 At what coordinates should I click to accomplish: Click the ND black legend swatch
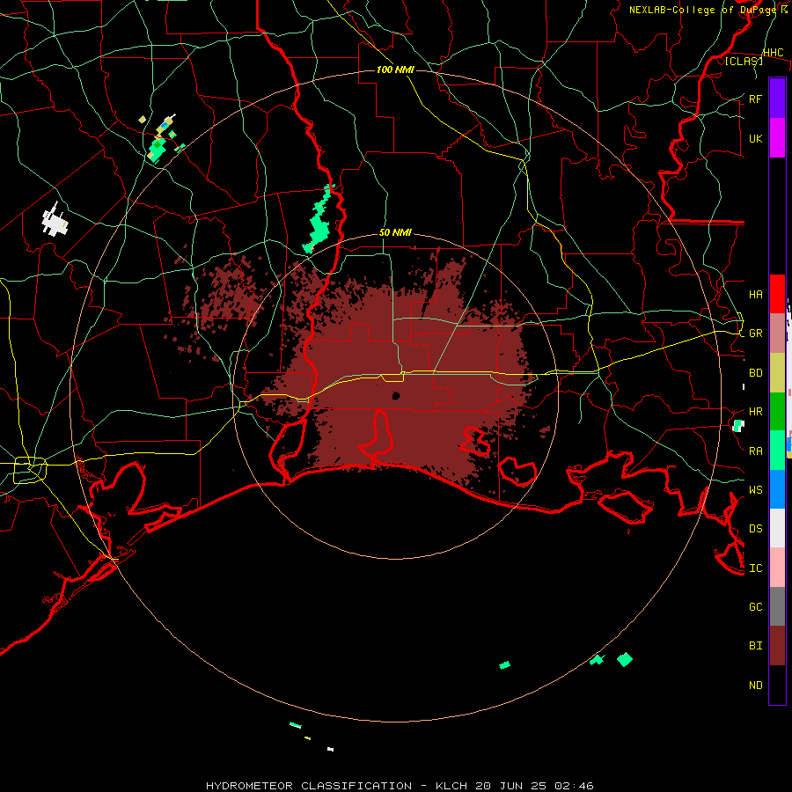[777, 685]
